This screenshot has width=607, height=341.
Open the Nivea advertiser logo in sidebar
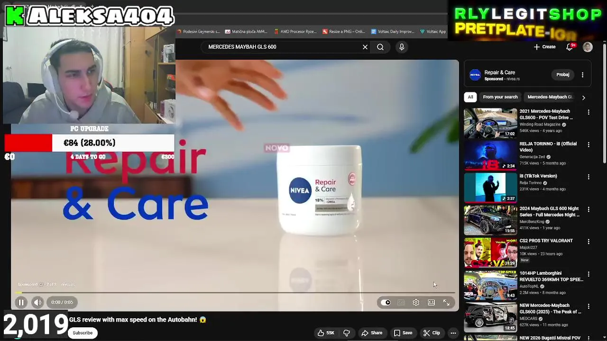475,75
